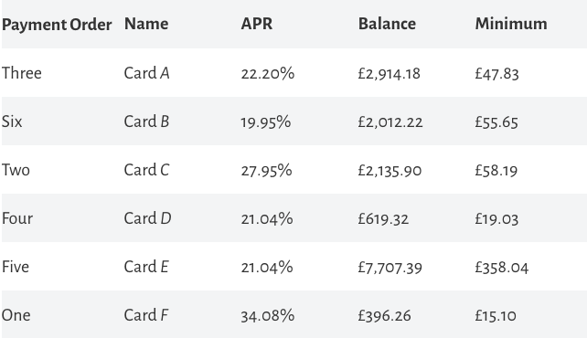
Task: Click the £7,707.39 balance cell
Action: pos(390,268)
